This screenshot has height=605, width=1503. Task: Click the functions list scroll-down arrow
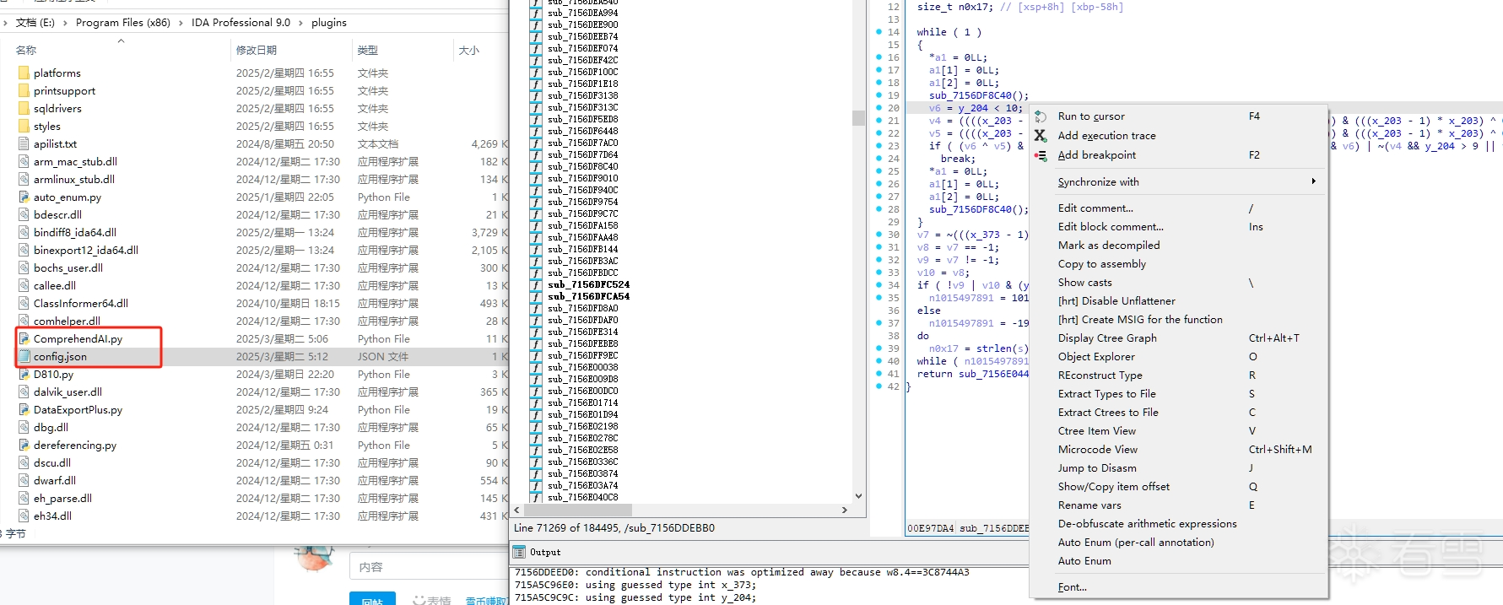pyautogui.click(x=858, y=496)
